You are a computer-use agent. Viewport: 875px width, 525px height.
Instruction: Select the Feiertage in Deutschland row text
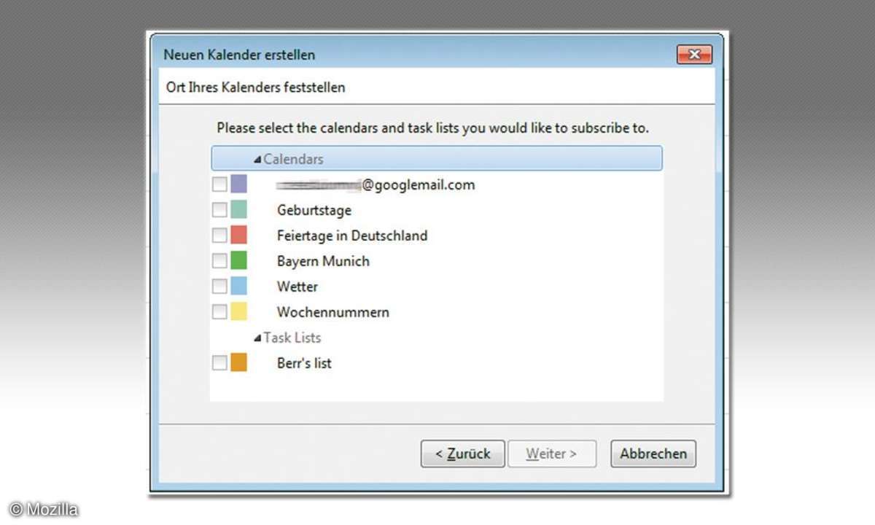coord(352,236)
